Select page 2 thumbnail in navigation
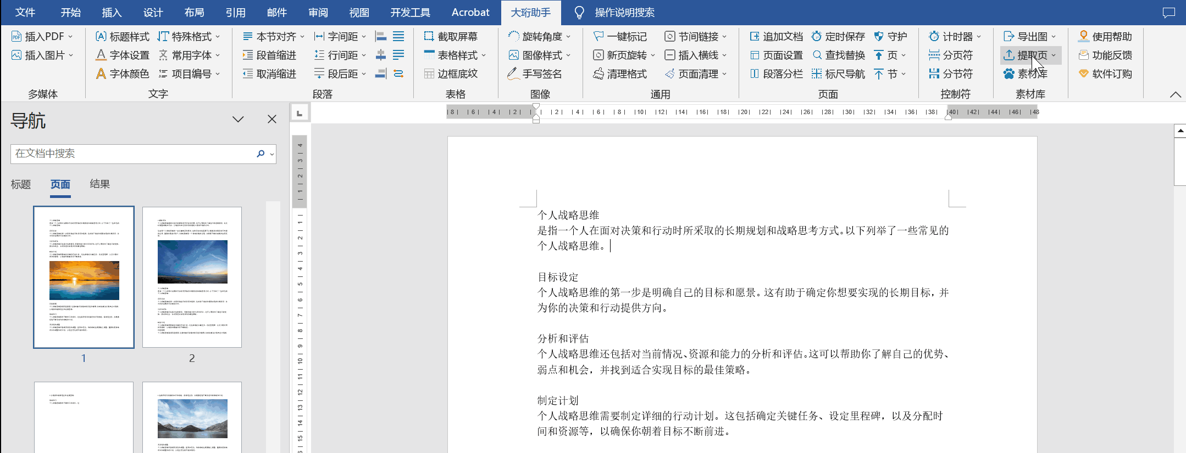The height and width of the screenshot is (453, 1186). [192, 277]
